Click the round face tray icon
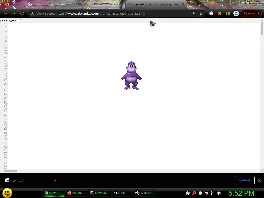The width and height of the screenshot is (264, 198). click(200, 193)
